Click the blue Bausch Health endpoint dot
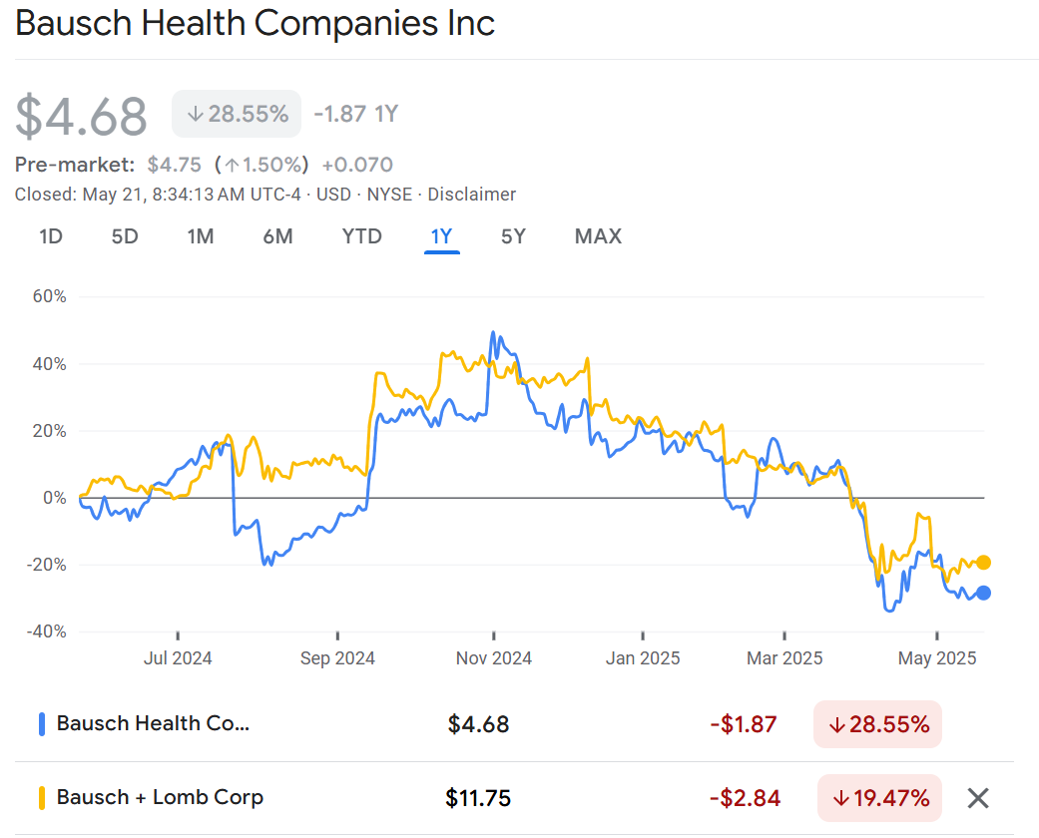 coord(983,593)
